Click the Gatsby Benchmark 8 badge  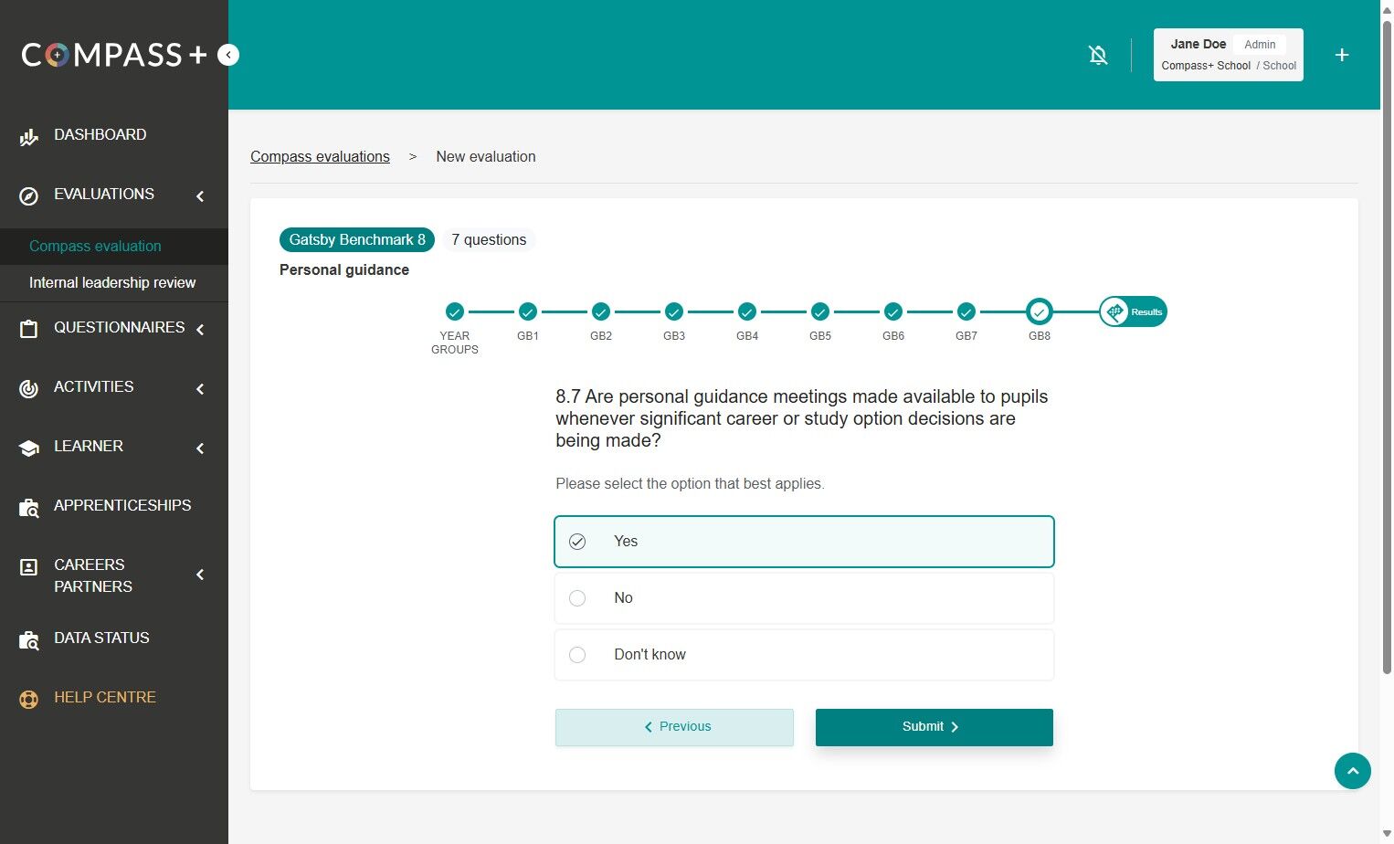[x=357, y=239]
